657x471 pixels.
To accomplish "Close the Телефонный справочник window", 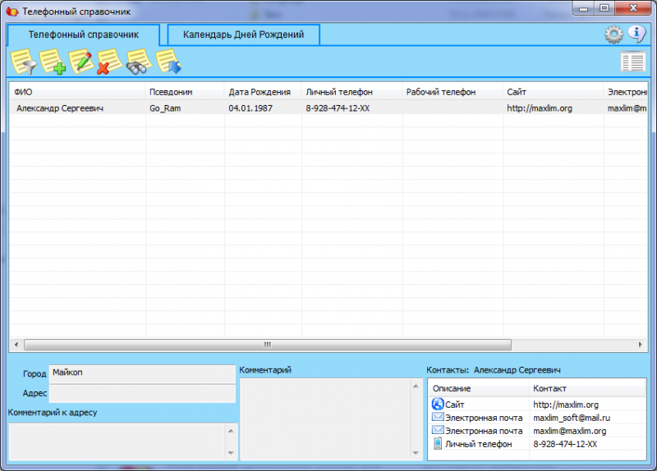I will coord(633,8).
